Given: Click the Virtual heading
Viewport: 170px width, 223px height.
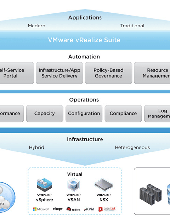Looking at the screenshot, I should (x=75, y=174).
